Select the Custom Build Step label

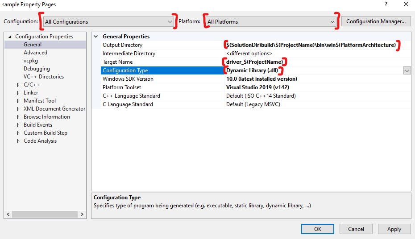point(46,133)
